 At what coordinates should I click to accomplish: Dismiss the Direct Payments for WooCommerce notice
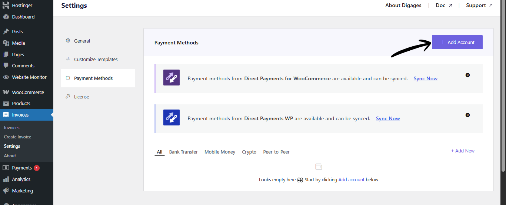pos(467,75)
